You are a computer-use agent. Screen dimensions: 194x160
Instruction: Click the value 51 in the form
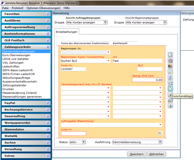point(160,133)
